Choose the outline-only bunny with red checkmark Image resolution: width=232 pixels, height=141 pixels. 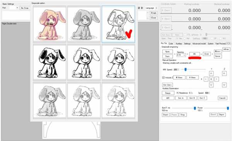click(118, 24)
